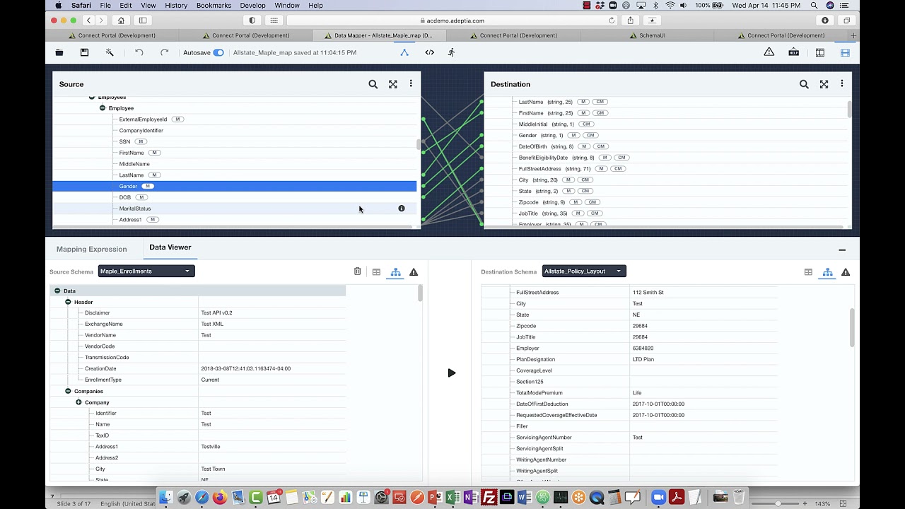Select the split panel layout icon
Screen dimensions: 905x509
(x=820, y=52)
